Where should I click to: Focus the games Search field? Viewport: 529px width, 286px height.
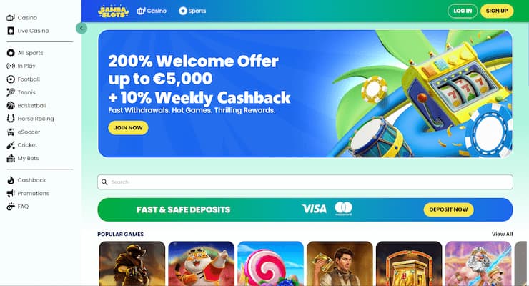click(305, 182)
